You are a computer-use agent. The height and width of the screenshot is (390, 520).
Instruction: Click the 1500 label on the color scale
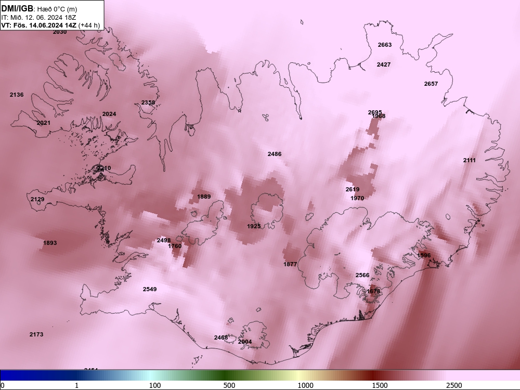(x=380, y=385)
